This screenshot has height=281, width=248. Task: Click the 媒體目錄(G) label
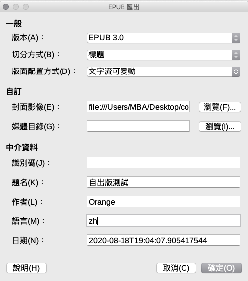(x=36, y=126)
